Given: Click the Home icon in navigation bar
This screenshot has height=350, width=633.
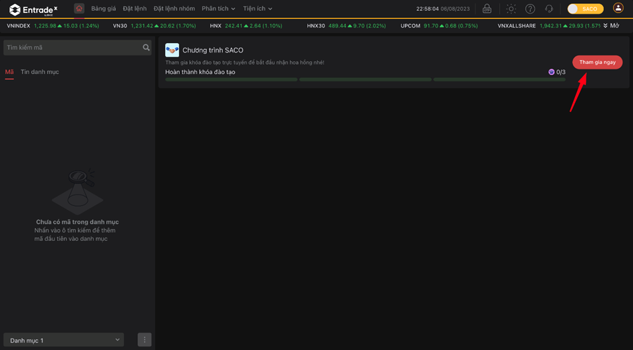Looking at the screenshot, I should click(x=79, y=9).
